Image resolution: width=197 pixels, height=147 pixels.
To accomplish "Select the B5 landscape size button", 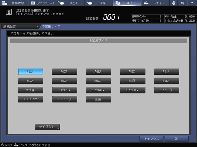I will (99, 81).
